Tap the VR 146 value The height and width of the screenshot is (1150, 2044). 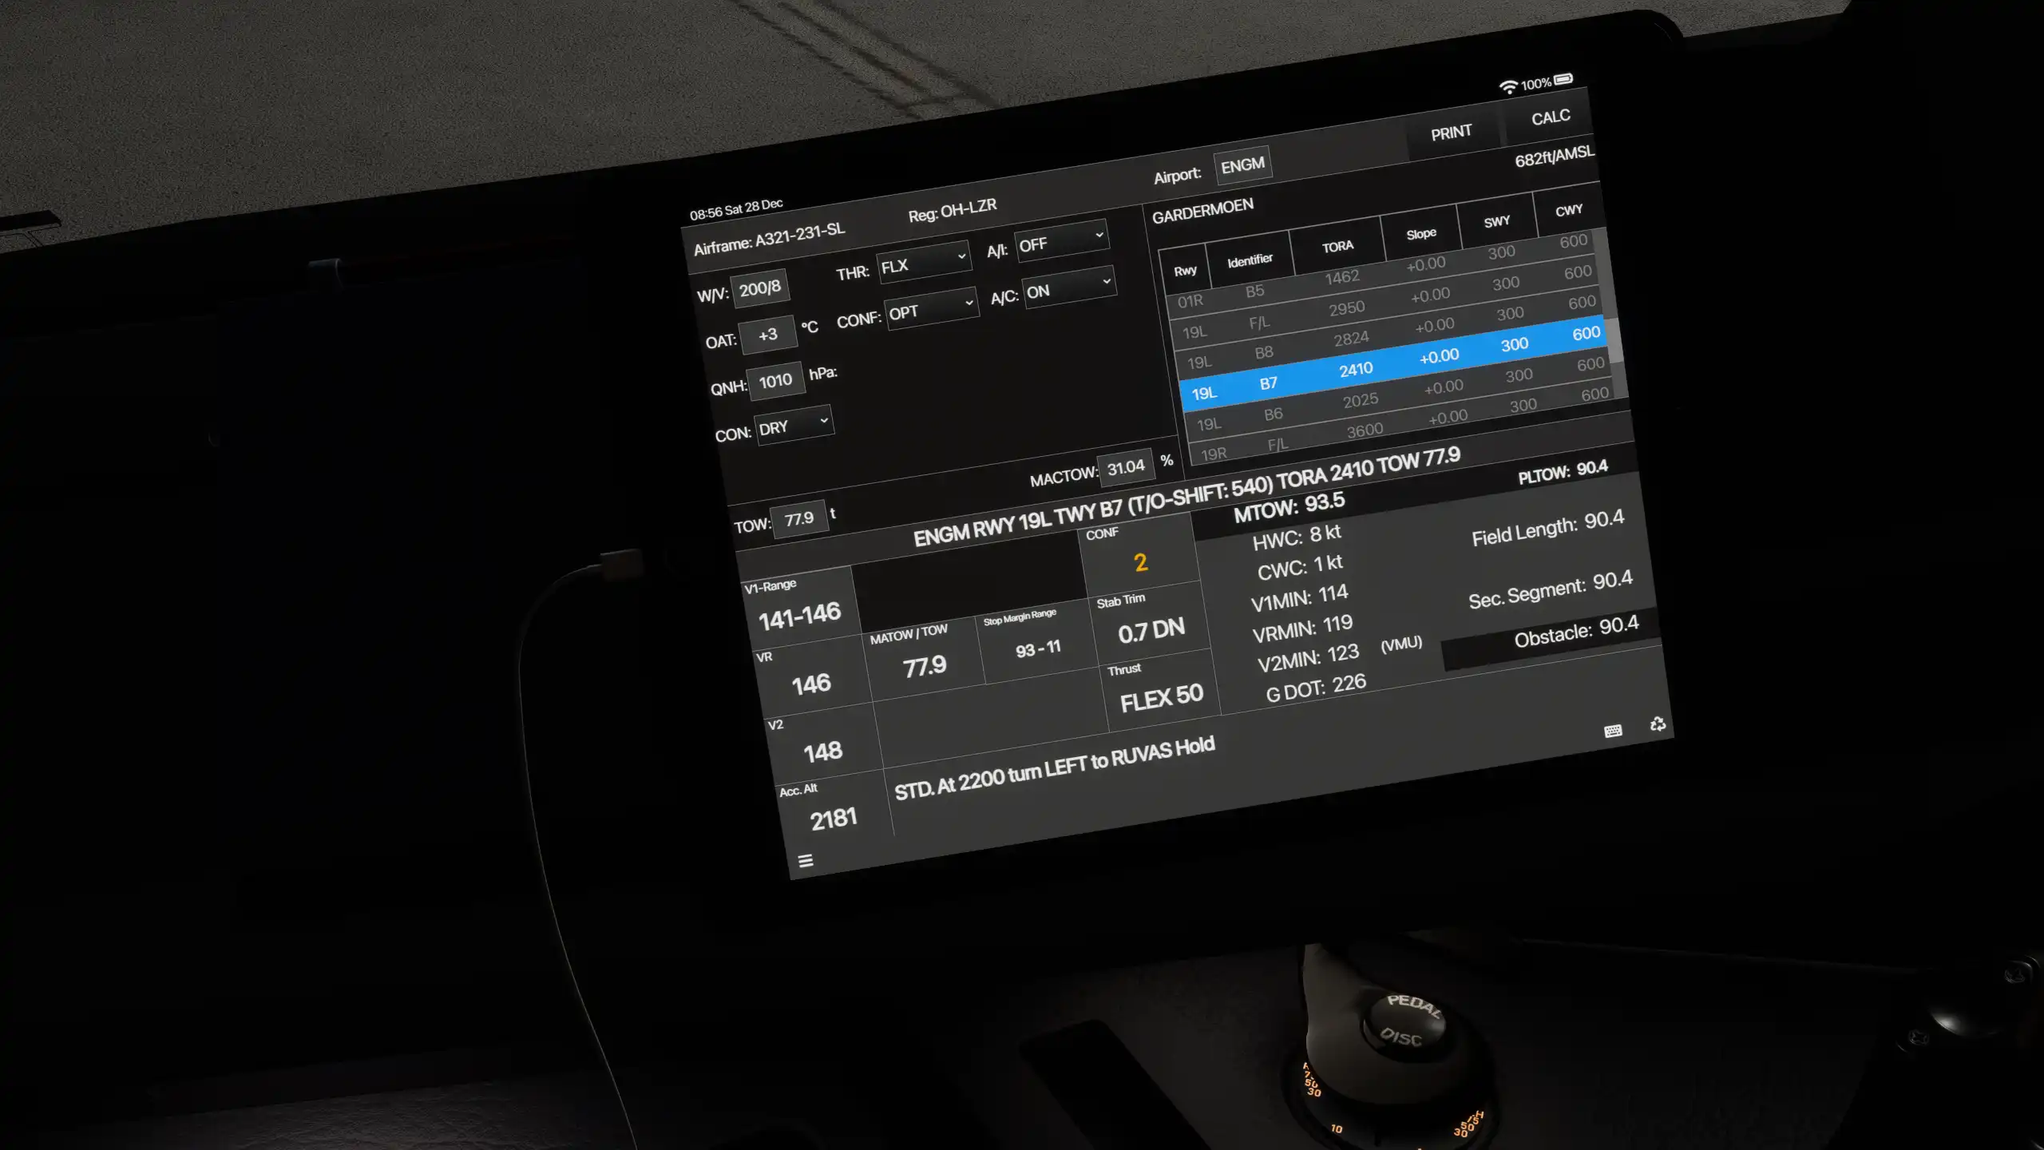(x=811, y=684)
